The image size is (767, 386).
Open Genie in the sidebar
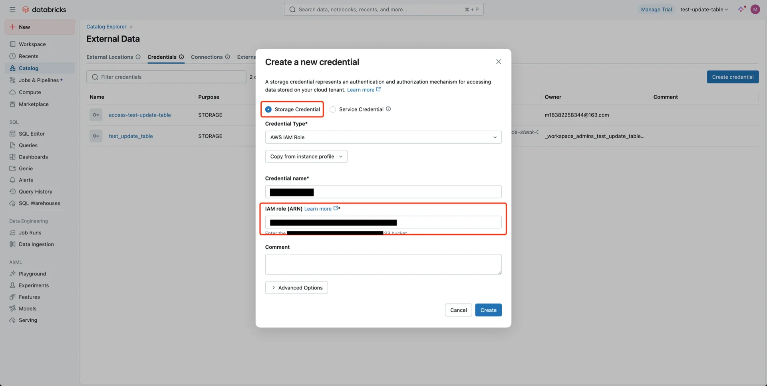[40, 168]
